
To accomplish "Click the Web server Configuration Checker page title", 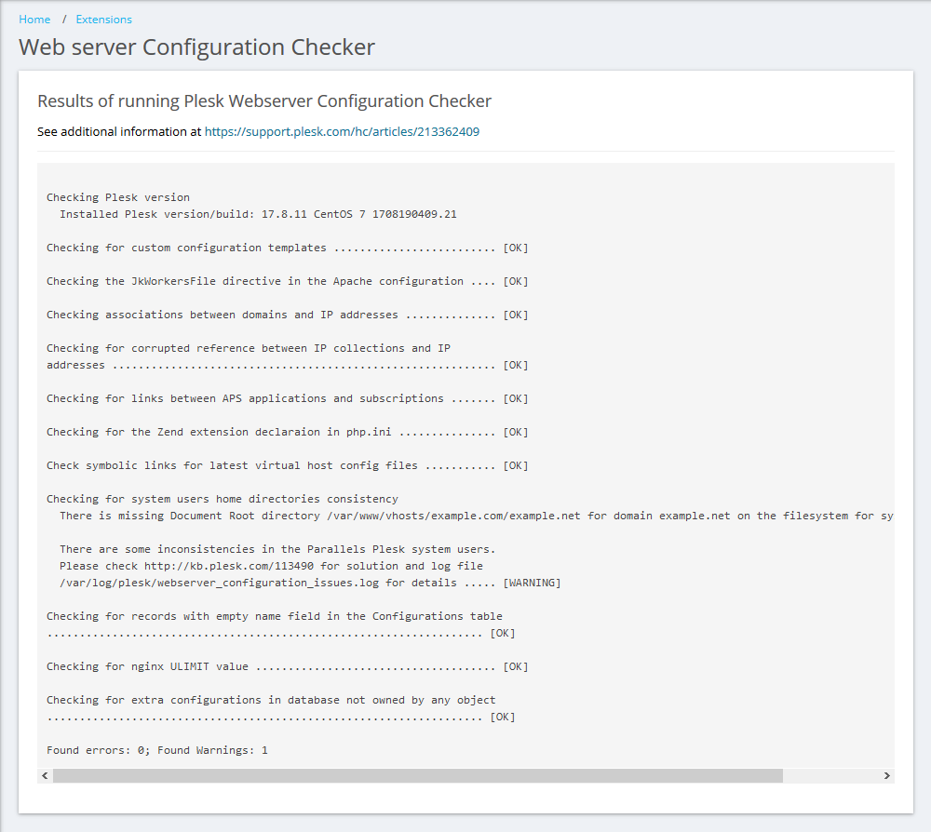I will click(x=196, y=47).
